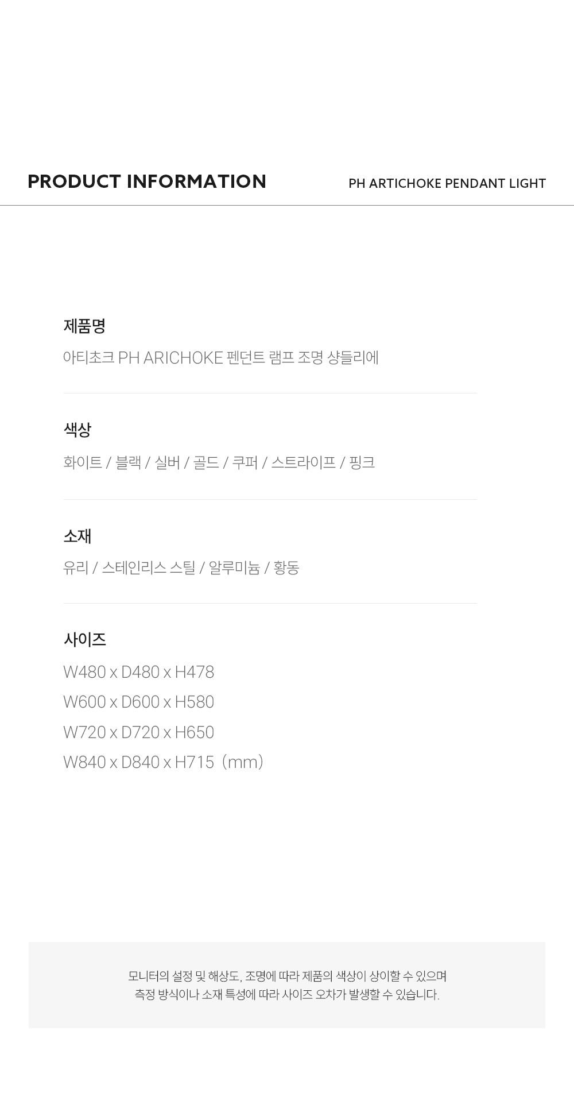This screenshot has height=1116, width=574.
Task: Click the W480 x D480 x H478 size line
Action: 139,672
